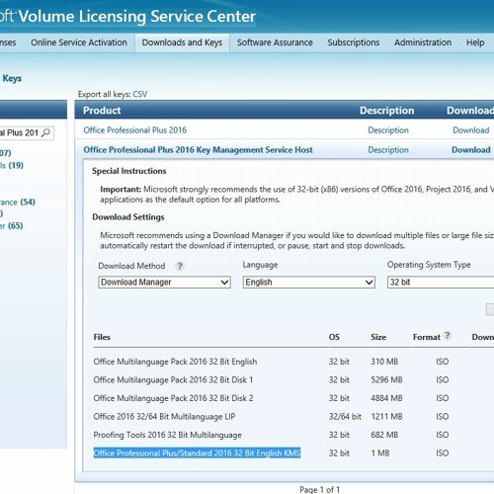Screen dimensions: 494x494
Task: Click Download link for Key Management Service Host
Action: point(471,150)
